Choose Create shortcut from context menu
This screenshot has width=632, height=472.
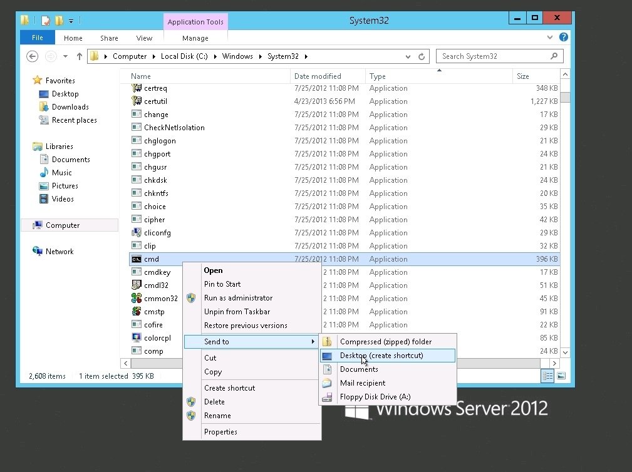(252, 388)
